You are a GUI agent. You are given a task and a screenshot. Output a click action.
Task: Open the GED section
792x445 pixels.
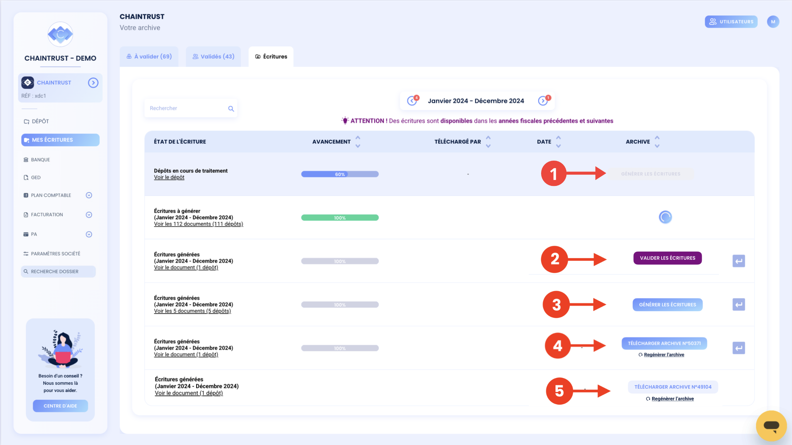[32, 178]
